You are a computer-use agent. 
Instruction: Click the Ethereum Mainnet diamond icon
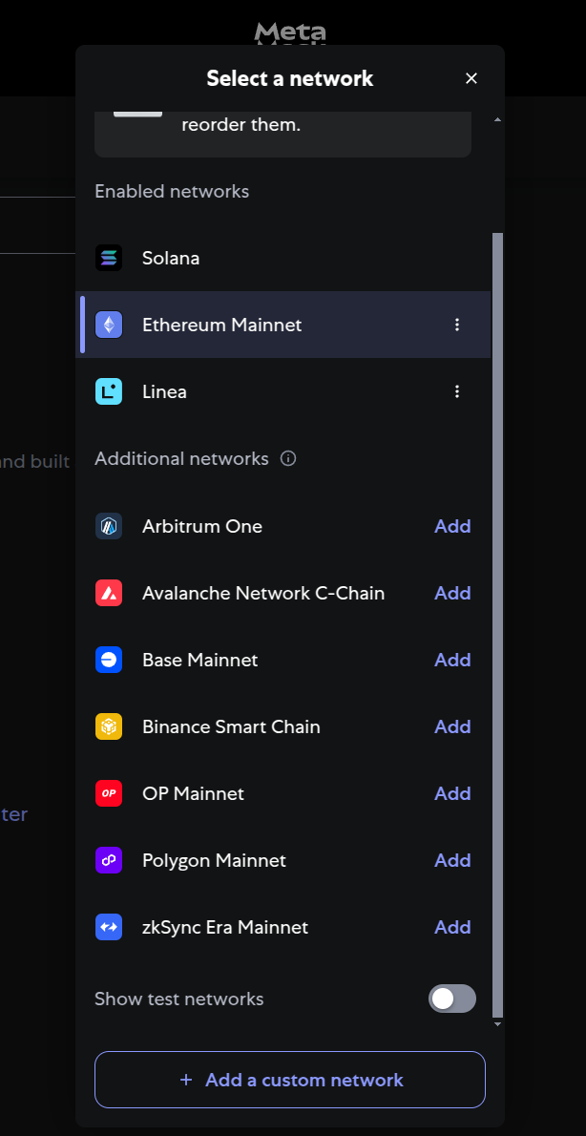[x=109, y=325]
